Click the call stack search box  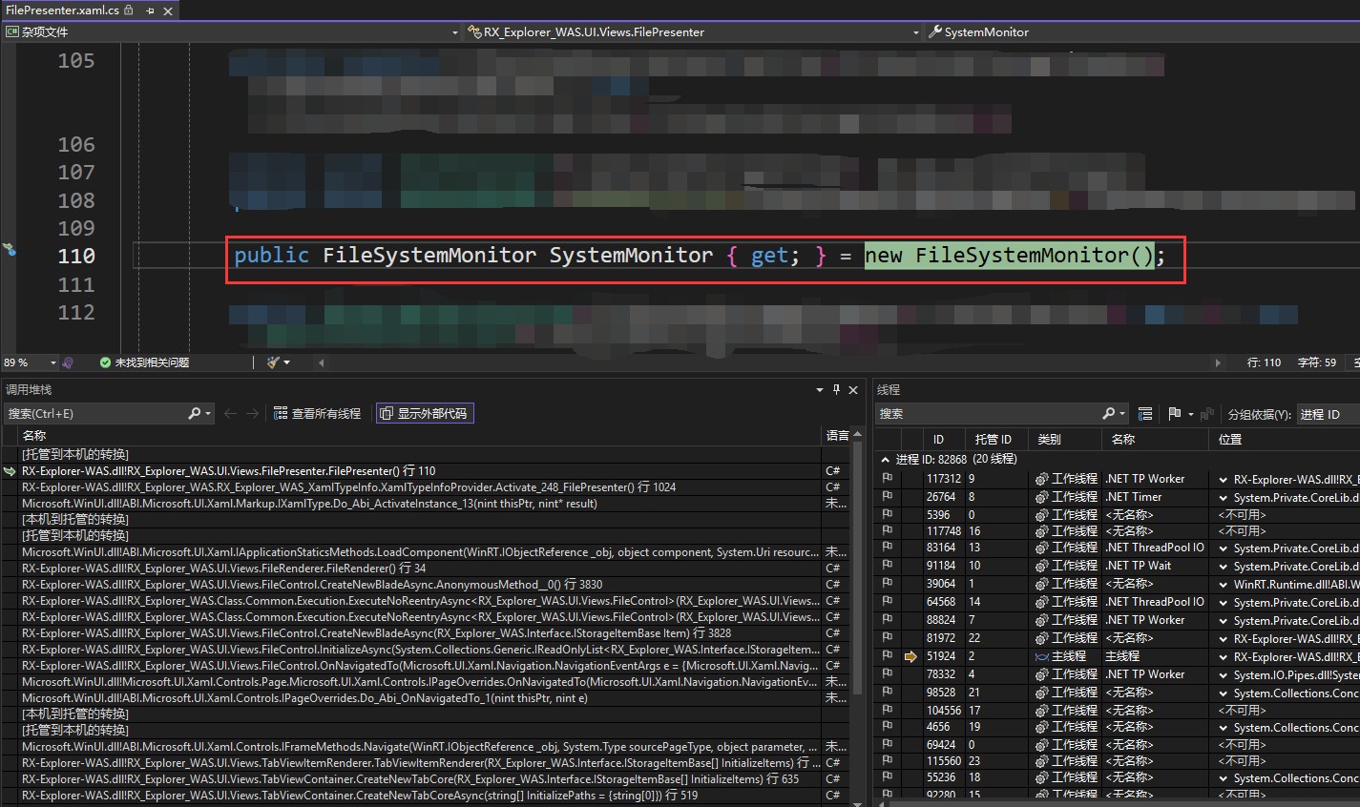[x=95, y=413]
